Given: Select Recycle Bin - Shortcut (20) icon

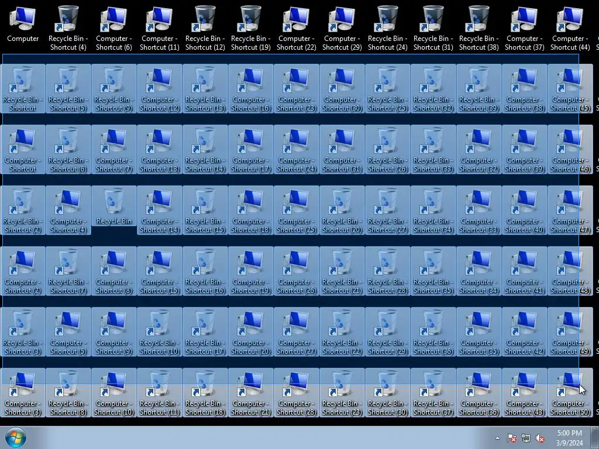Looking at the screenshot, I should (342, 210).
